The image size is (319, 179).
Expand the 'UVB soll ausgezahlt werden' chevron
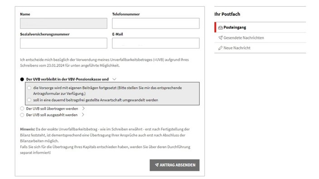83,115
